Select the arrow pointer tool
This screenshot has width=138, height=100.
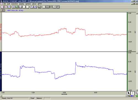point(129,93)
